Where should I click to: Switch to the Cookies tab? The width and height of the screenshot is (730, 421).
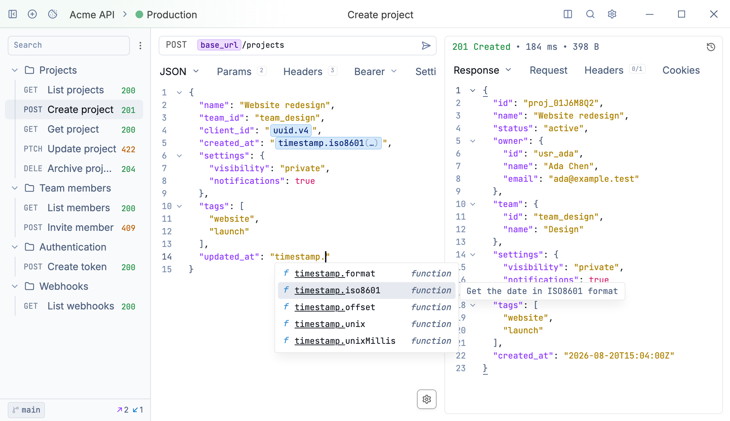681,70
